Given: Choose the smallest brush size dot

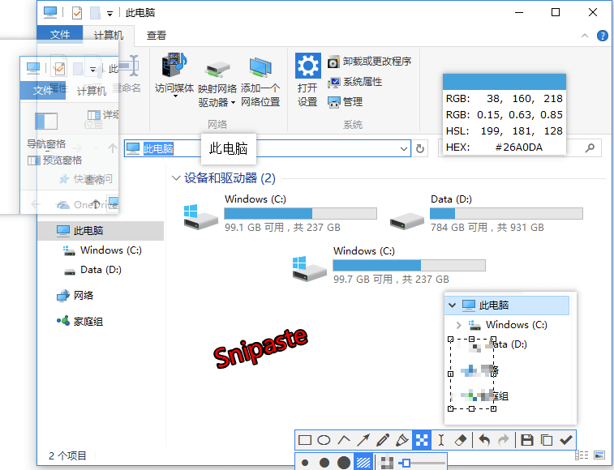Looking at the screenshot, I should point(305,463).
